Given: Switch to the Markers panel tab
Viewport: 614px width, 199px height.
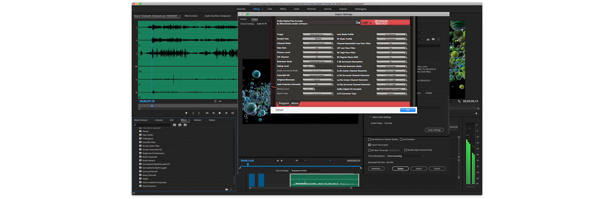Looking at the screenshot, I should [x=198, y=120].
